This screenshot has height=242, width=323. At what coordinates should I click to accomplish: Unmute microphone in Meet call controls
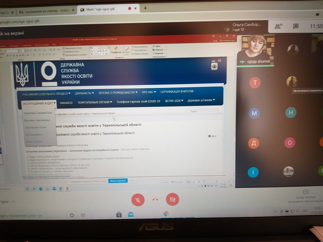click(x=138, y=199)
